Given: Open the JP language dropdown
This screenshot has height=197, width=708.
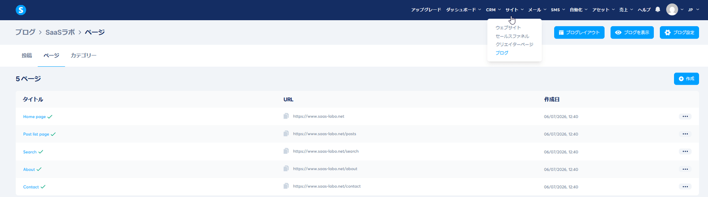Looking at the screenshot, I should [693, 9].
